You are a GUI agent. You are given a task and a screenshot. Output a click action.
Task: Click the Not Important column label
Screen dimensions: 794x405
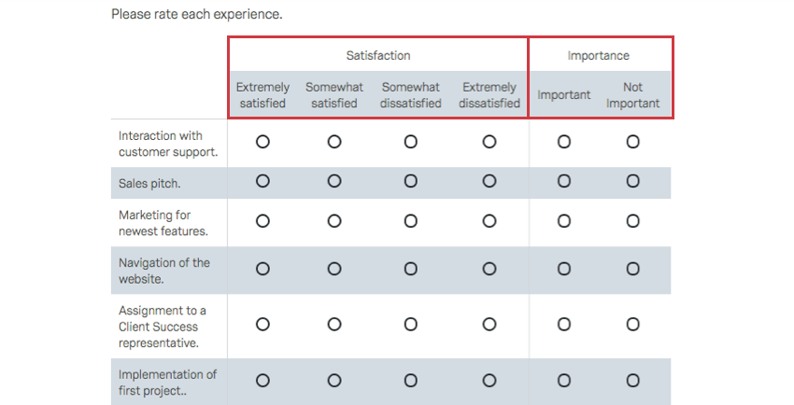[x=633, y=95]
